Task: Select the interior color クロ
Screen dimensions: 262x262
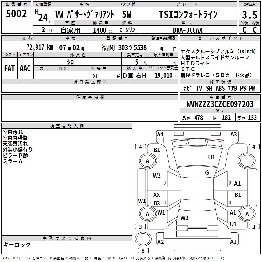Action: [96, 76]
